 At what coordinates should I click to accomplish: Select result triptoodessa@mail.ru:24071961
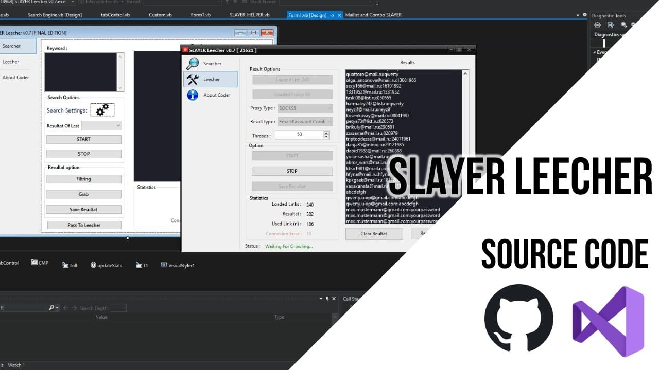tap(378, 139)
